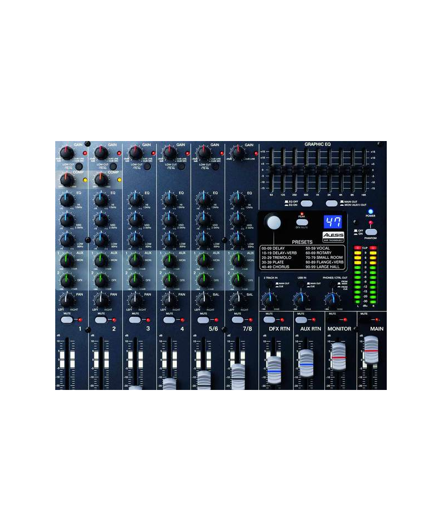Click the channel 1 GAIN knob

pyautogui.click(x=66, y=152)
